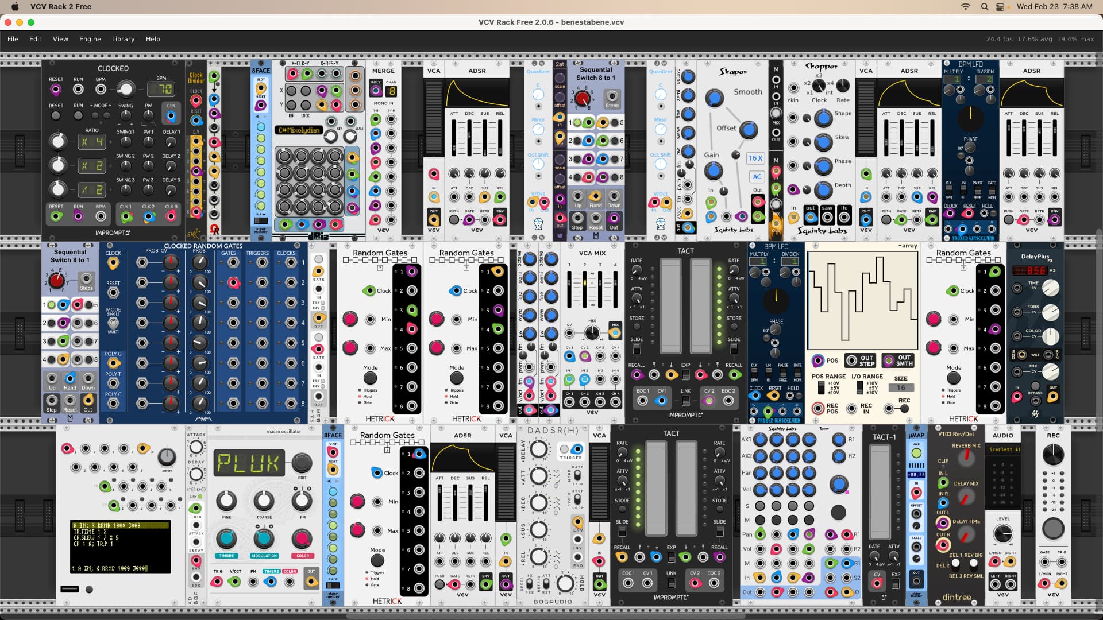Click the first CLOCKED ratio display X 4

[x=92, y=141]
